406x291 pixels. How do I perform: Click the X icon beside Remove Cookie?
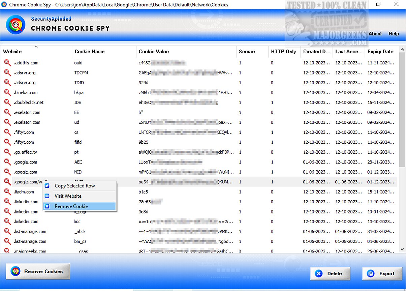tap(48, 206)
